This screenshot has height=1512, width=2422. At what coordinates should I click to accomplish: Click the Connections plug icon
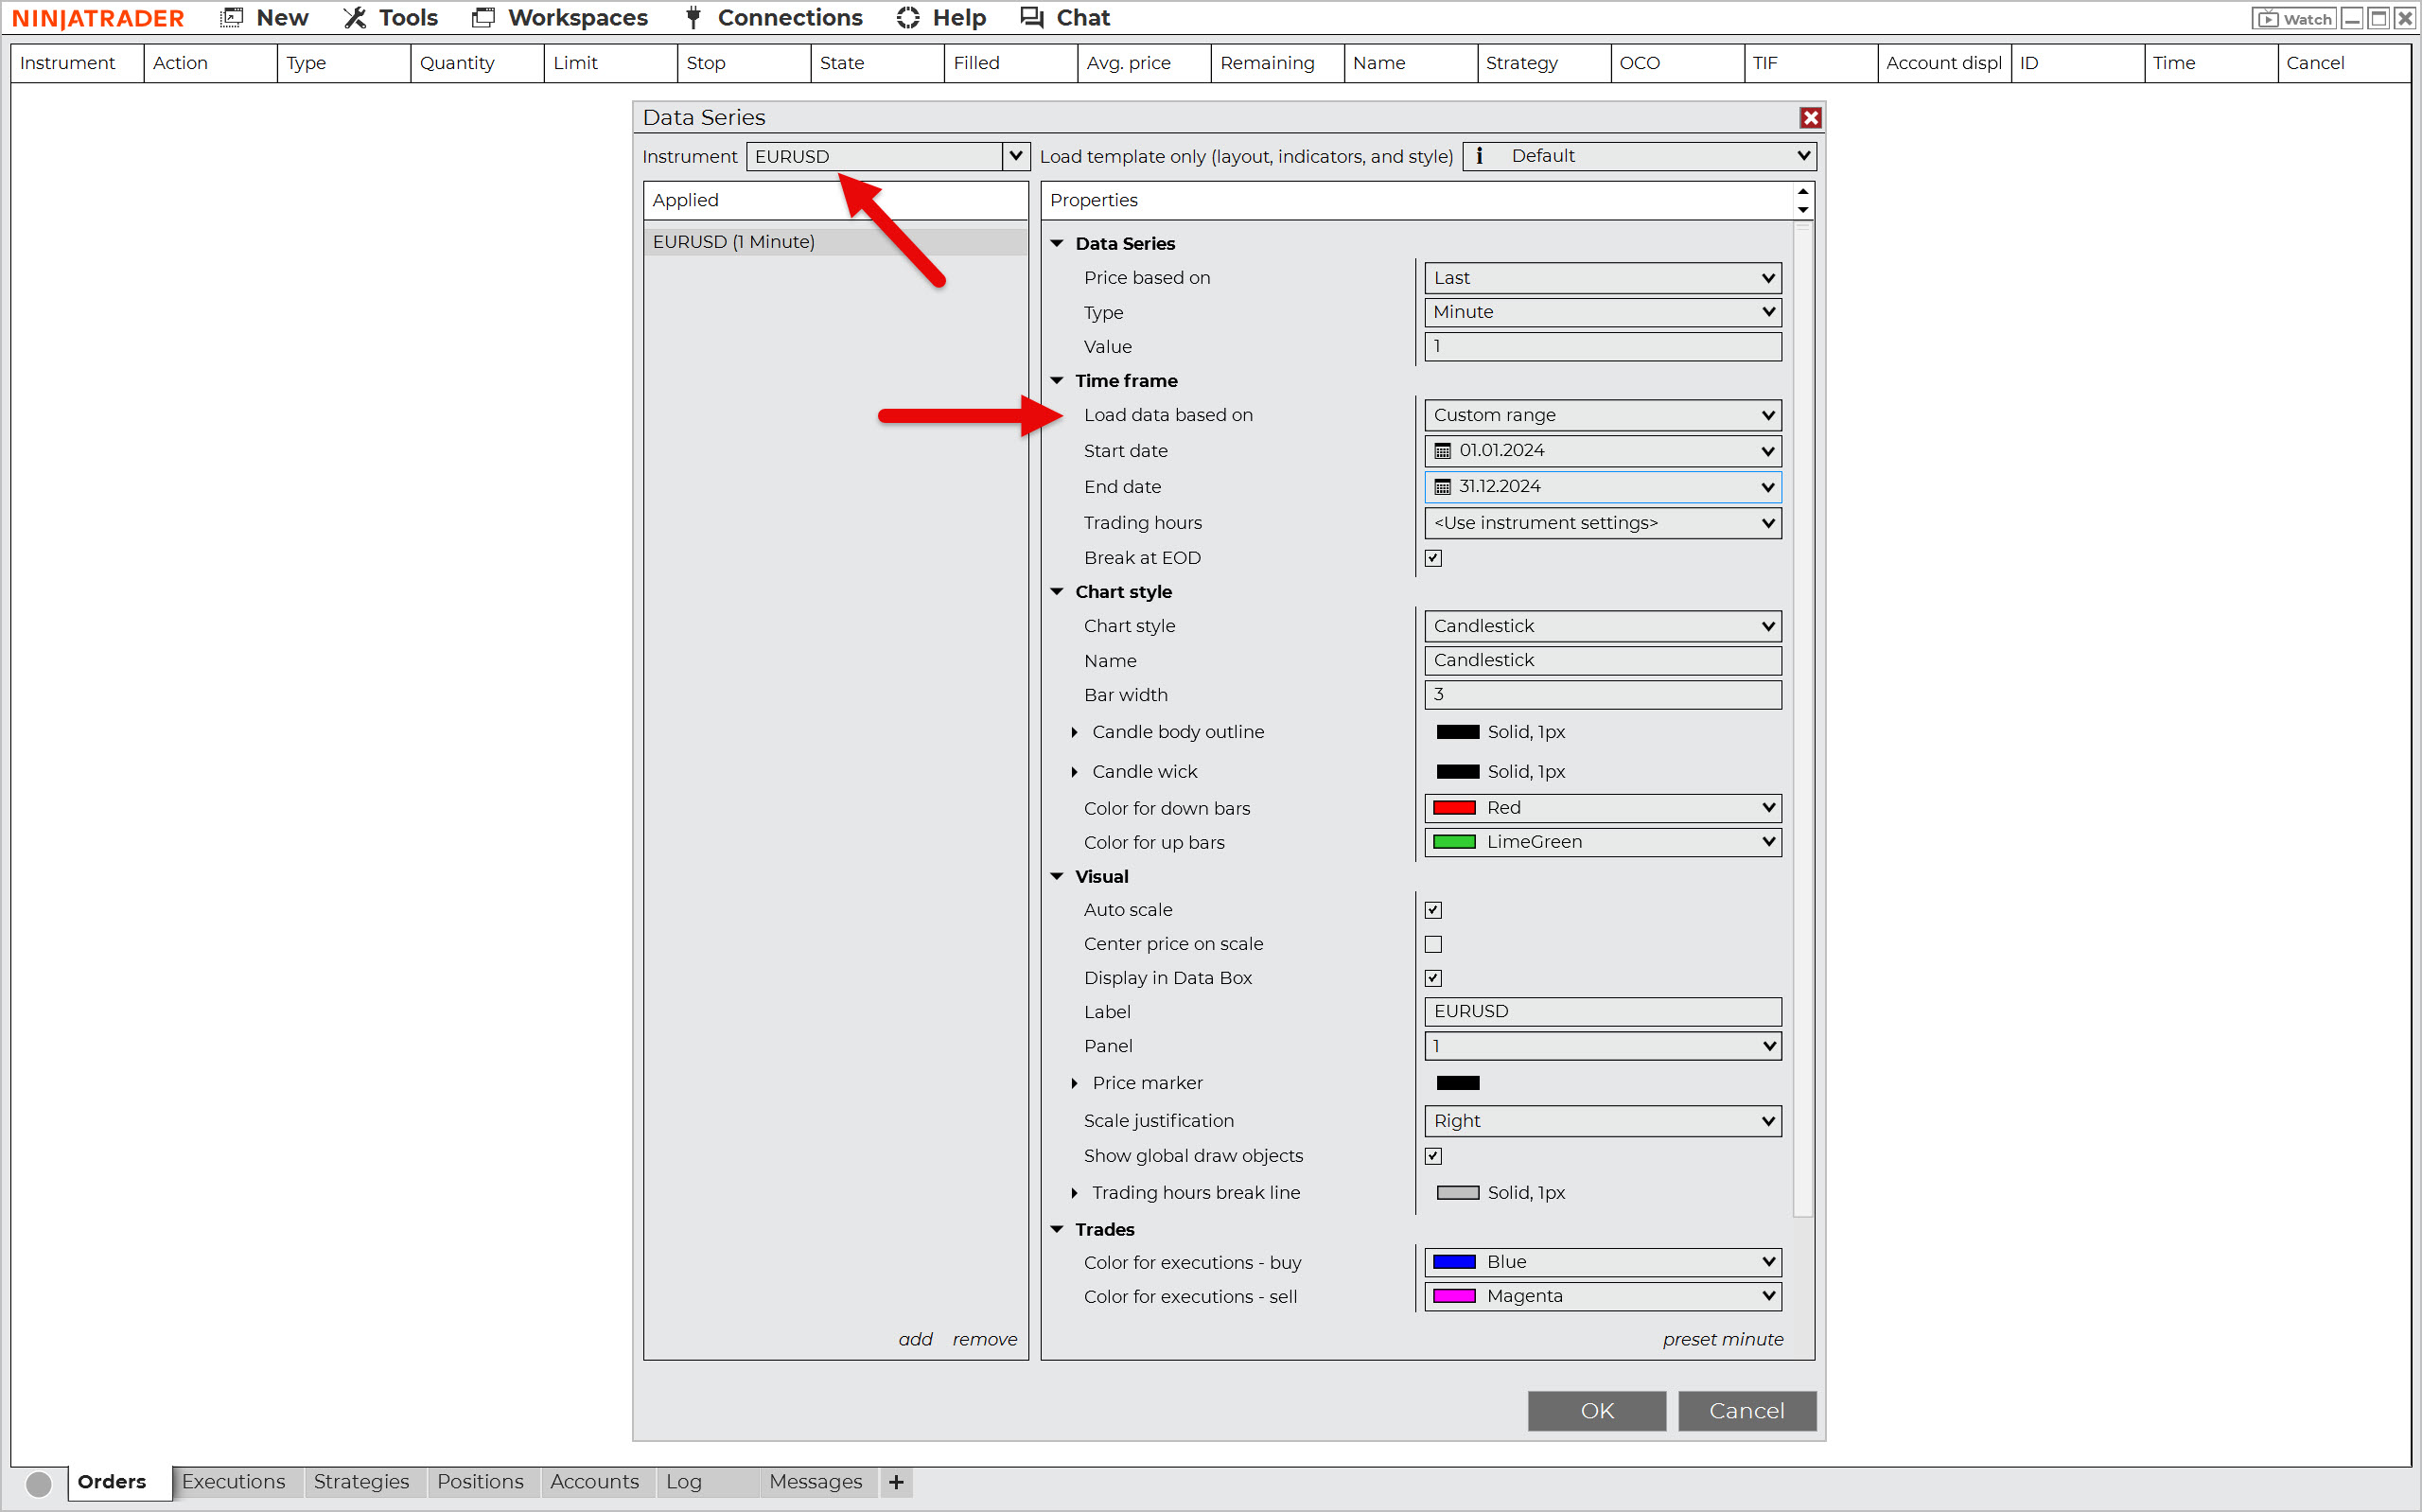tap(693, 17)
